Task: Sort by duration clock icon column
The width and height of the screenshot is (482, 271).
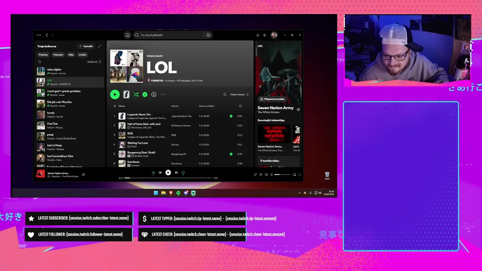Action: [240, 106]
